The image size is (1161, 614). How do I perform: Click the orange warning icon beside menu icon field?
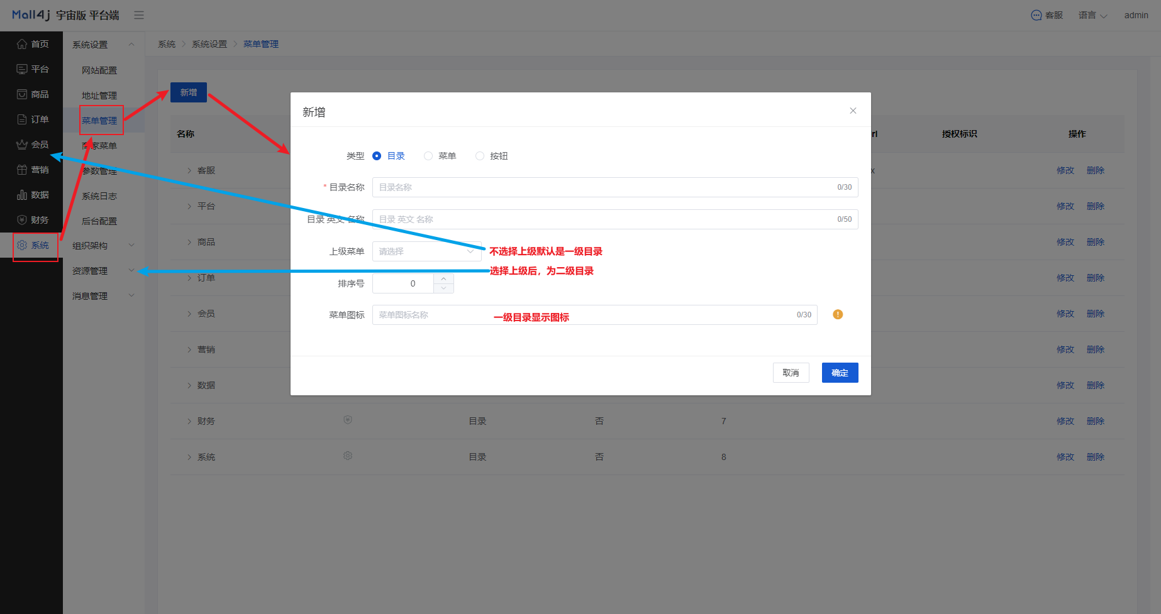[838, 315]
